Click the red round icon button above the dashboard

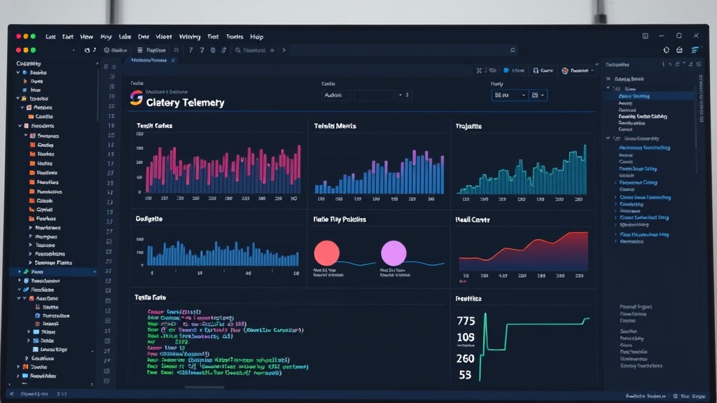[x=565, y=71]
